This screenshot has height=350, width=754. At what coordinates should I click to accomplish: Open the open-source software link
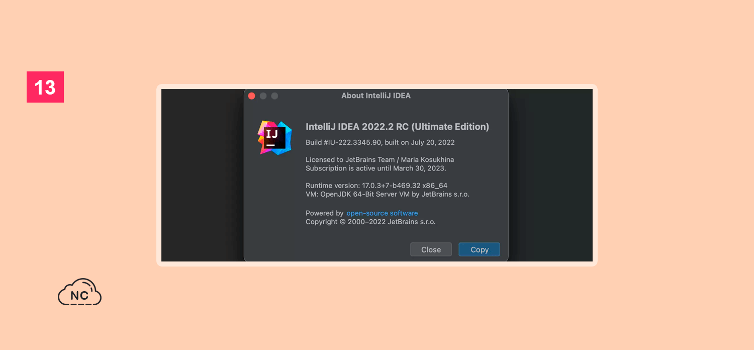click(382, 213)
